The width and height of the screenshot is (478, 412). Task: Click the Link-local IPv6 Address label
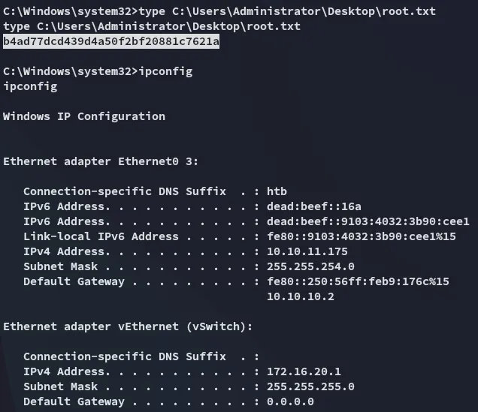point(101,236)
